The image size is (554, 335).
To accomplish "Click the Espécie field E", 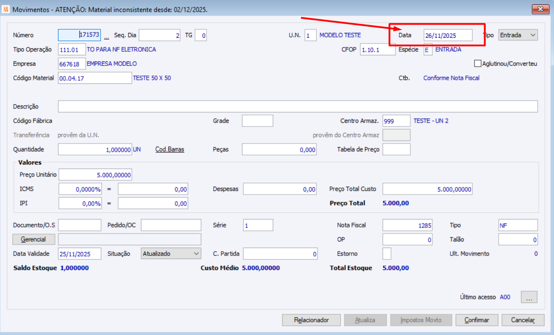I will coord(428,50).
